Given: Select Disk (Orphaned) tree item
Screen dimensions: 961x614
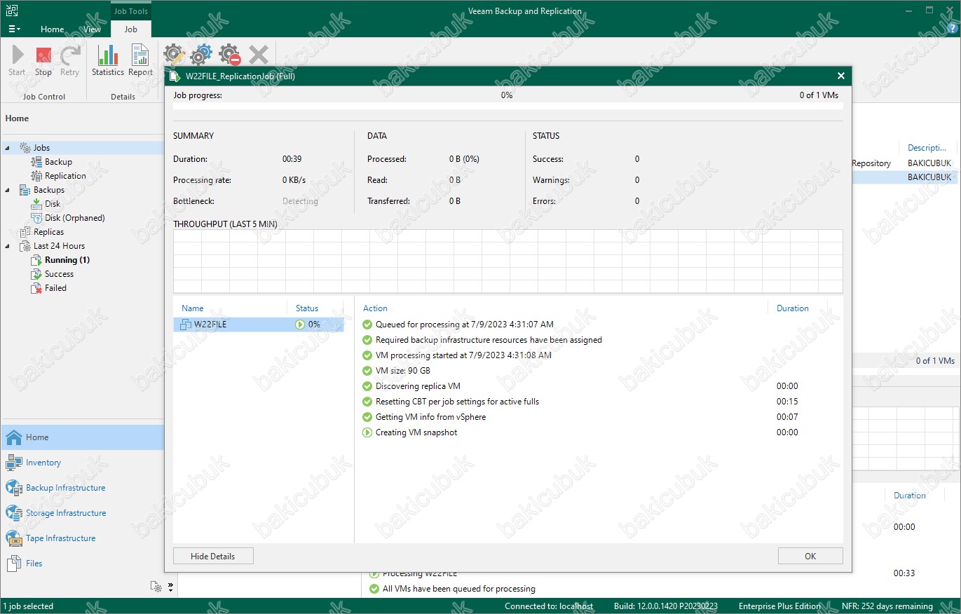Looking at the screenshot, I should point(74,218).
